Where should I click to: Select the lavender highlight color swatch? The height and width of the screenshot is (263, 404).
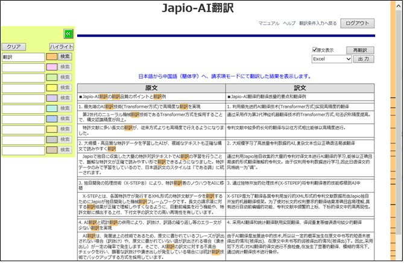[x=52, y=98]
